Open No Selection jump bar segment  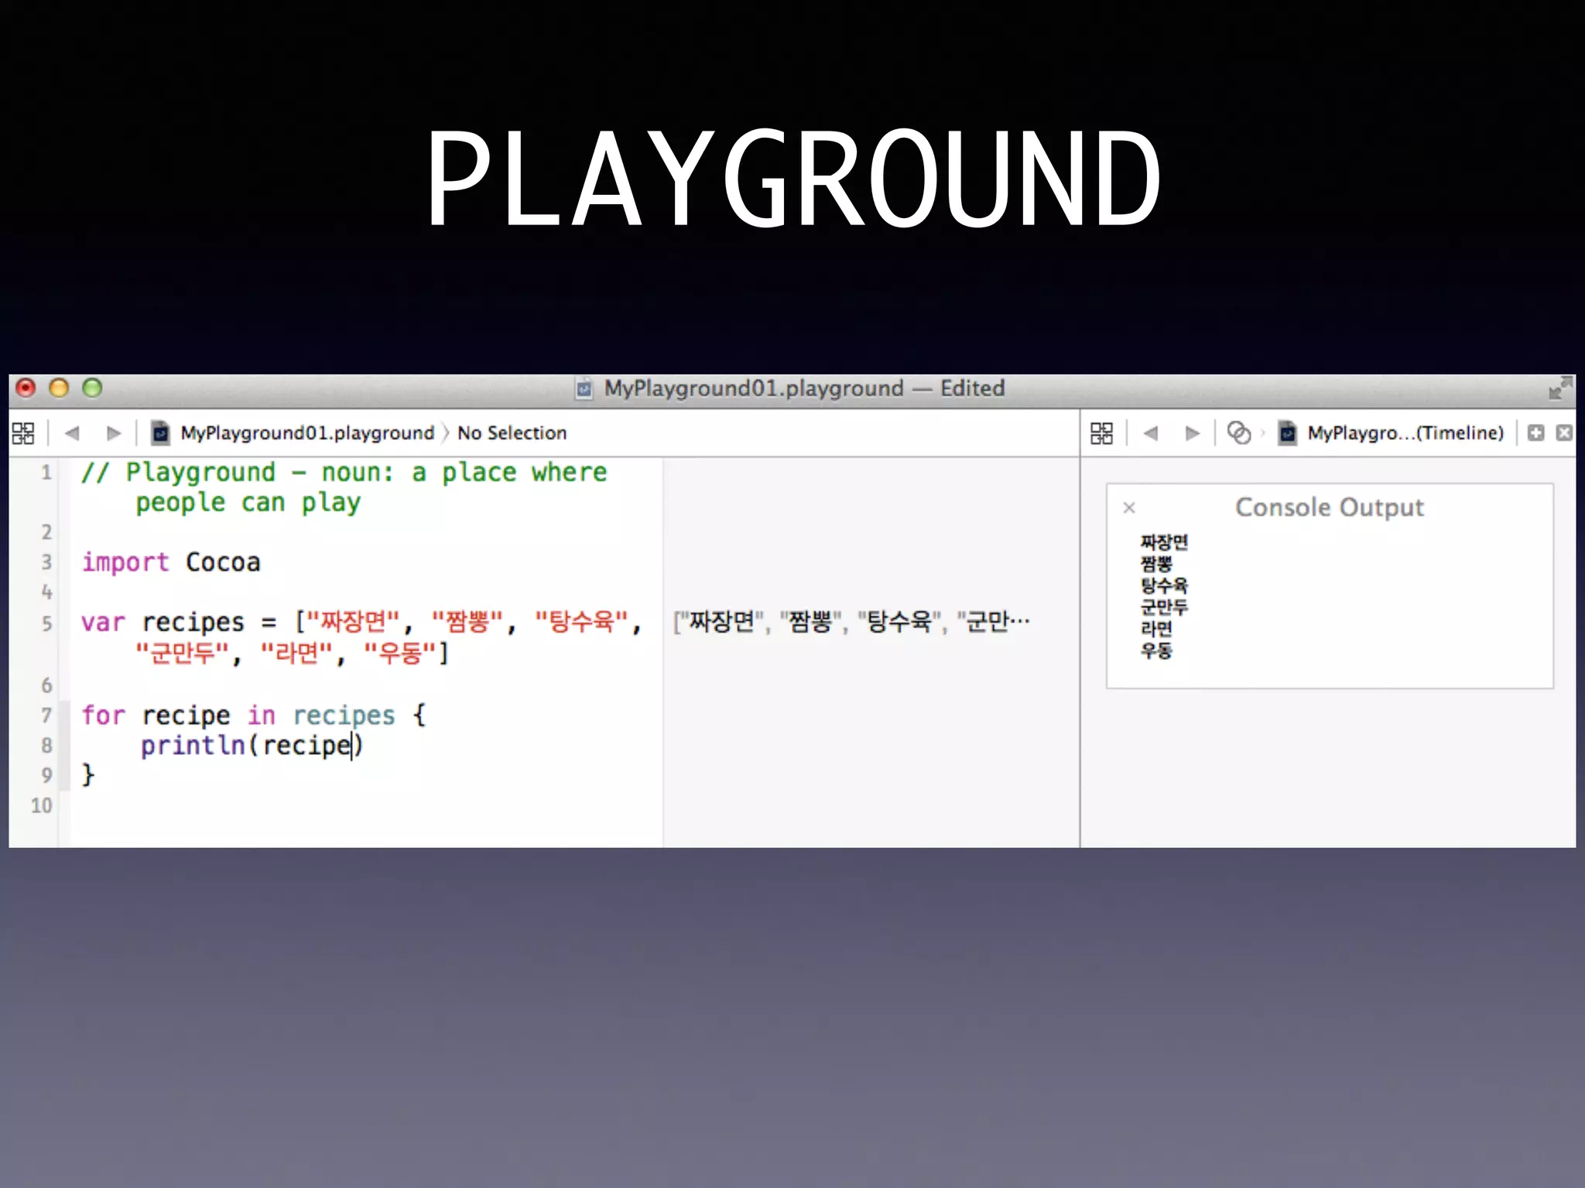512,433
